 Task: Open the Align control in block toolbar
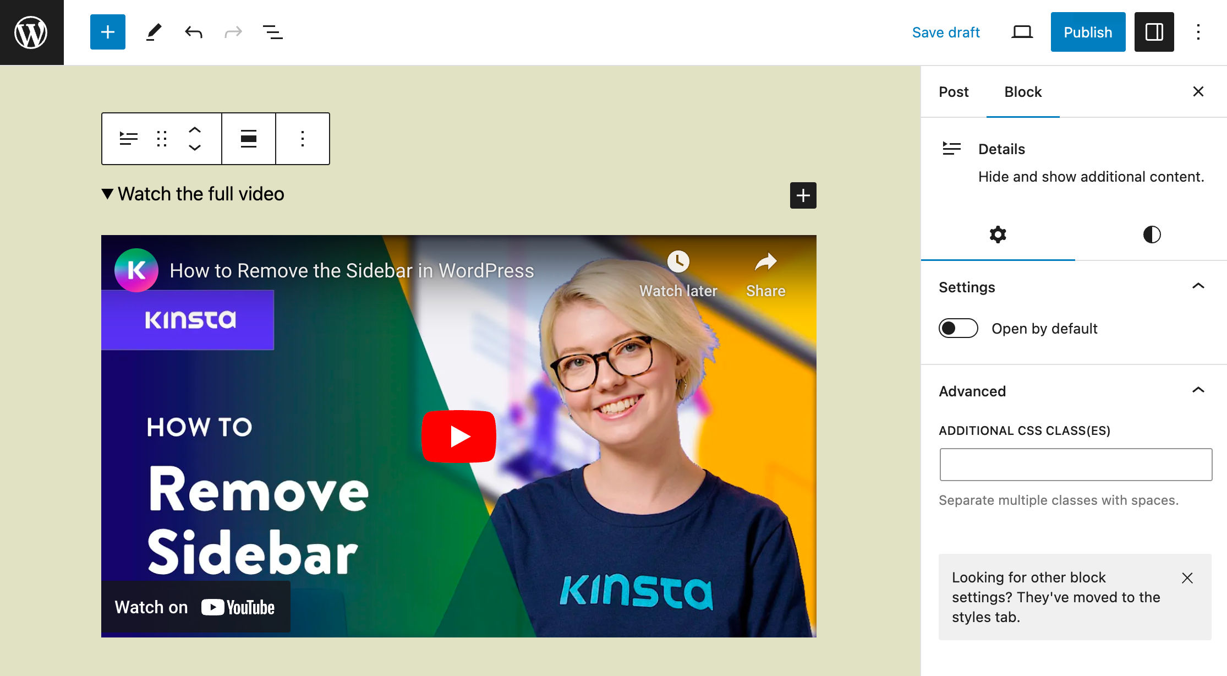pos(249,139)
